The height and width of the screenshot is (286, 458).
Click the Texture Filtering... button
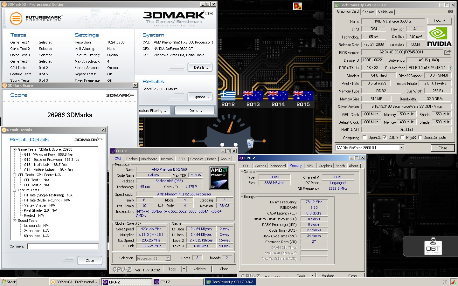155,111
